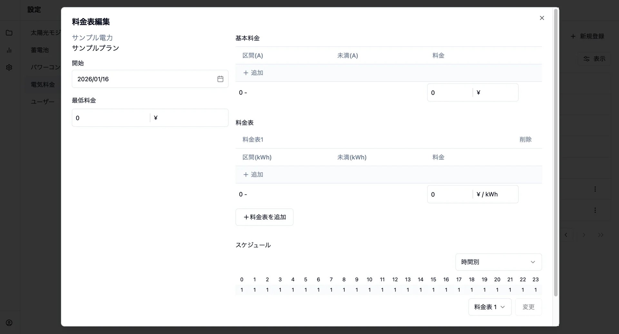Open the 時間別 schedule dropdown
The width and height of the screenshot is (619, 334).
tap(498, 262)
